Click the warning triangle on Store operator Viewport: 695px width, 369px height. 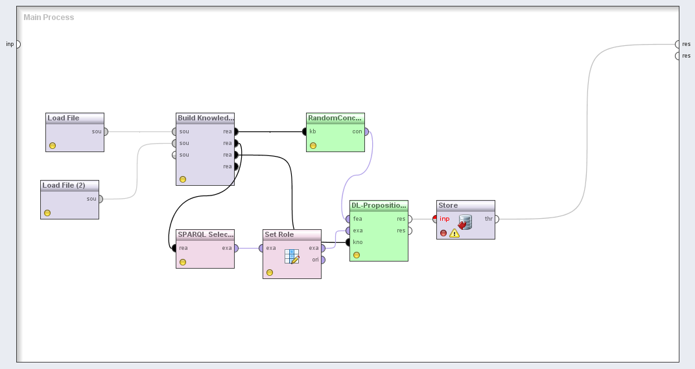coord(454,233)
